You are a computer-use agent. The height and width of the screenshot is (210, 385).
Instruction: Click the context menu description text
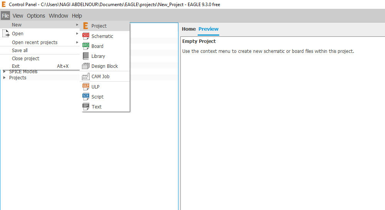268,51
